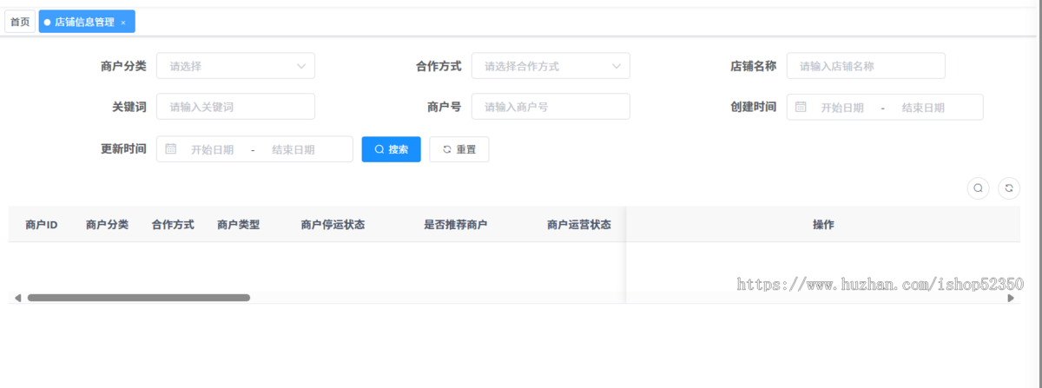The width and height of the screenshot is (1042, 388).
Task: Click the 操作 column header
Action: (823, 225)
